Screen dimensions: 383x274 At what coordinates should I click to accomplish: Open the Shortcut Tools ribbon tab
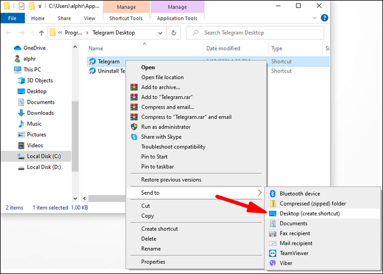click(126, 18)
